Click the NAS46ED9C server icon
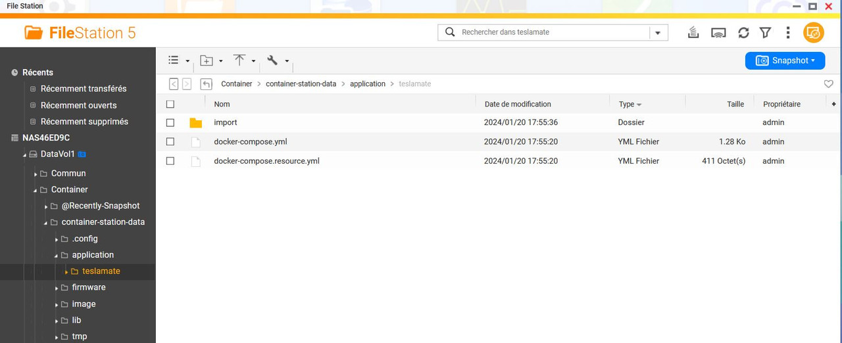842x343 pixels. pos(14,138)
